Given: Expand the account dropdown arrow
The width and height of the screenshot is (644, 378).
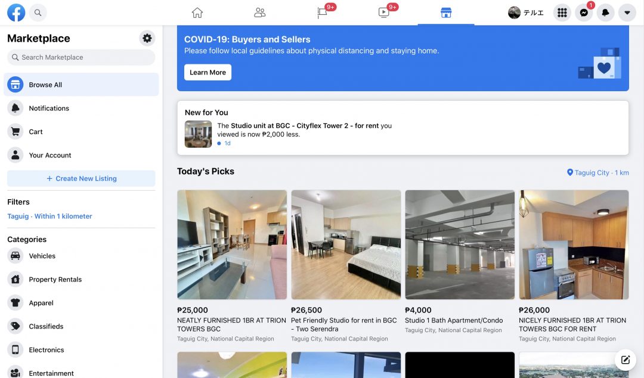Looking at the screenshot, I should (x=627, y=13).
